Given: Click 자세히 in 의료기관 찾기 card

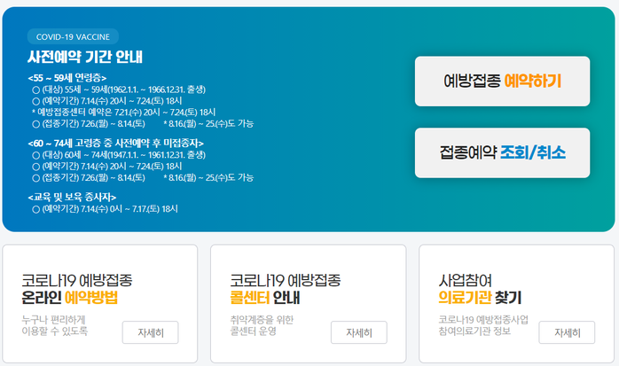Looking at the screenshot, I should [x=566, y=333].
